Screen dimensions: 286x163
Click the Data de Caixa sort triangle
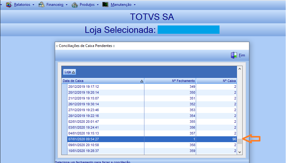(x=142, y=81)
